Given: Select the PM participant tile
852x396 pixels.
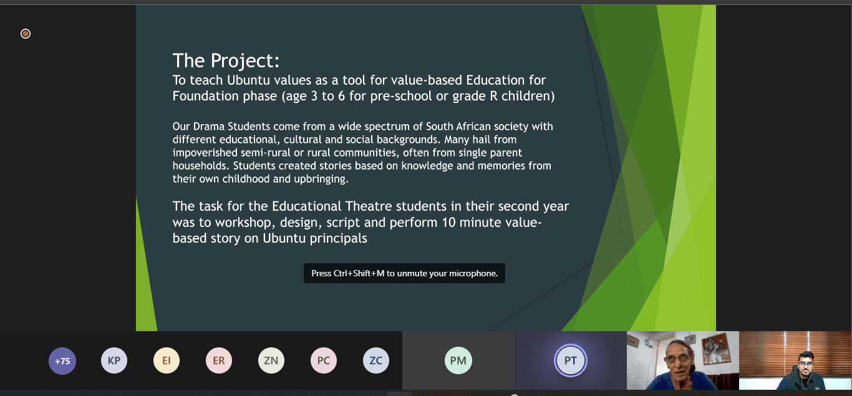Looking at the screenshot, I should coord(458,360).
